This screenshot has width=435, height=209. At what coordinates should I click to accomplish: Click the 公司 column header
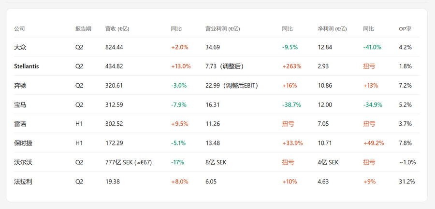pos(19,29)
